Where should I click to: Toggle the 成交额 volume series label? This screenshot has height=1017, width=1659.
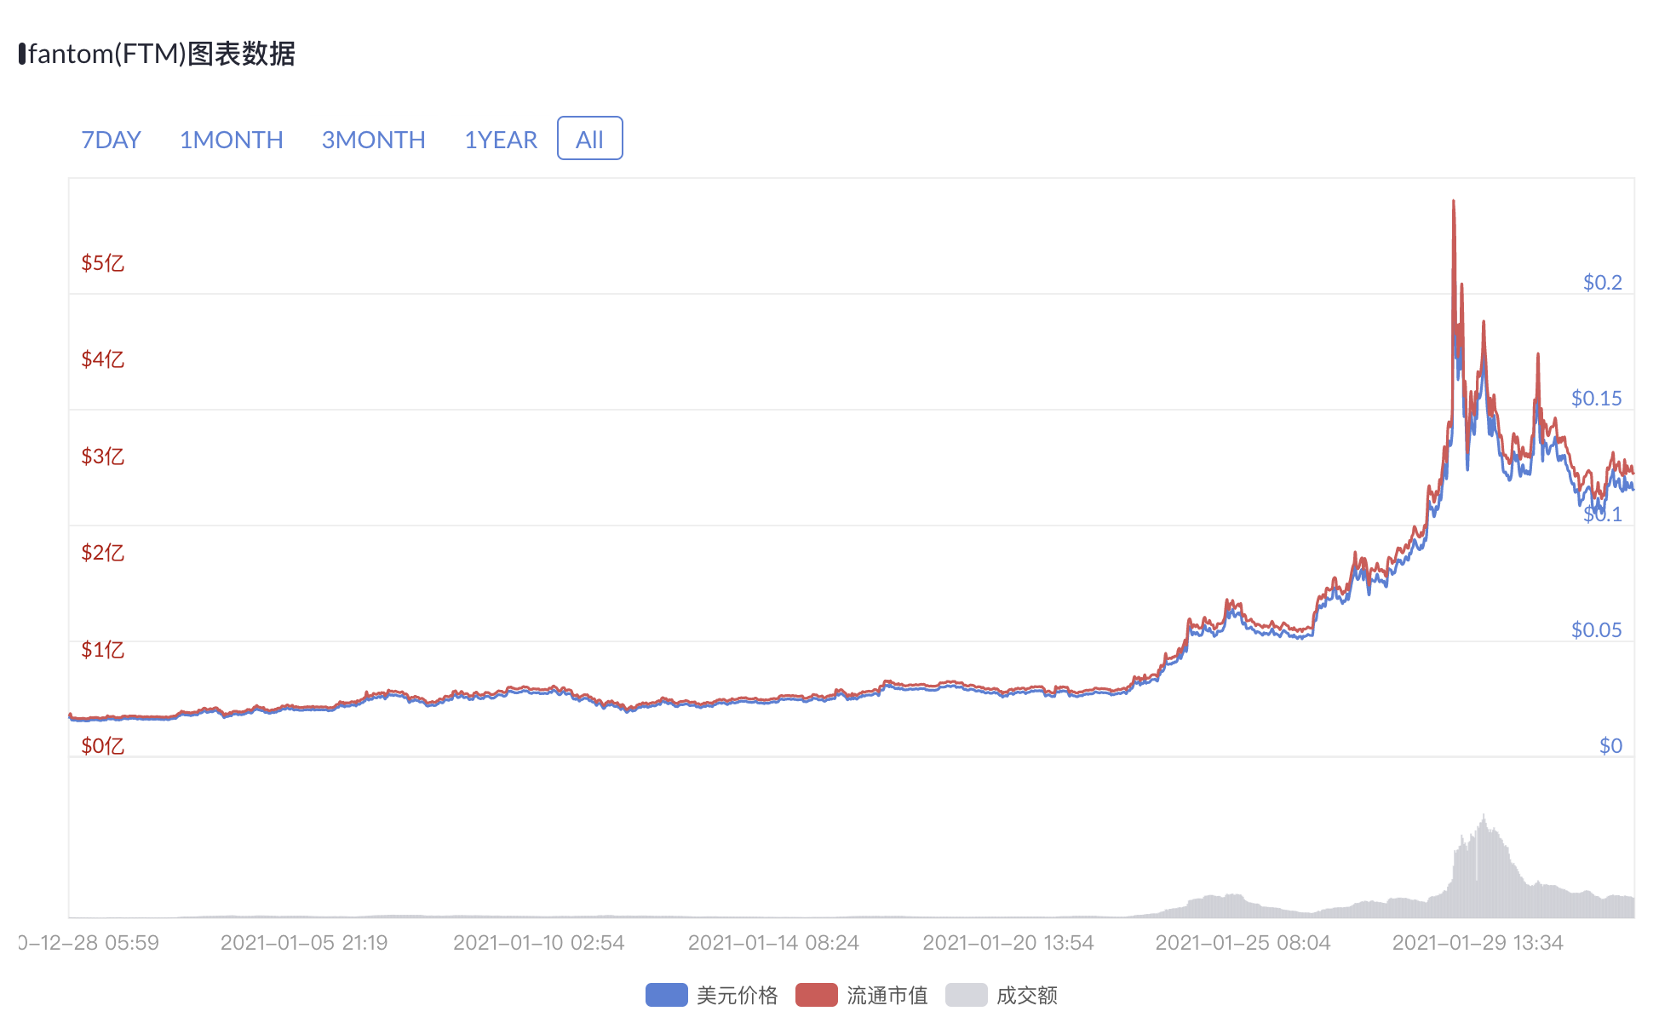tap(1026, 995)
